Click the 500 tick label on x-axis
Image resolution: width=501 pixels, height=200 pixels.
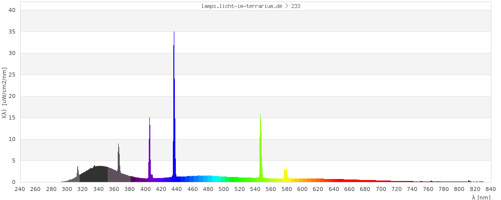click(224, 189)
